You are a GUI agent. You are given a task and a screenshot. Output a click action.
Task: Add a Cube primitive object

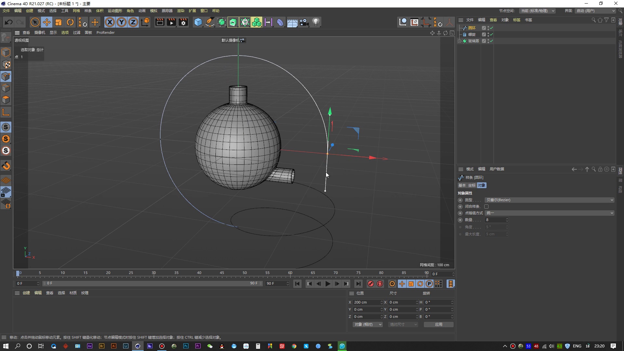(x=198, y=22)
